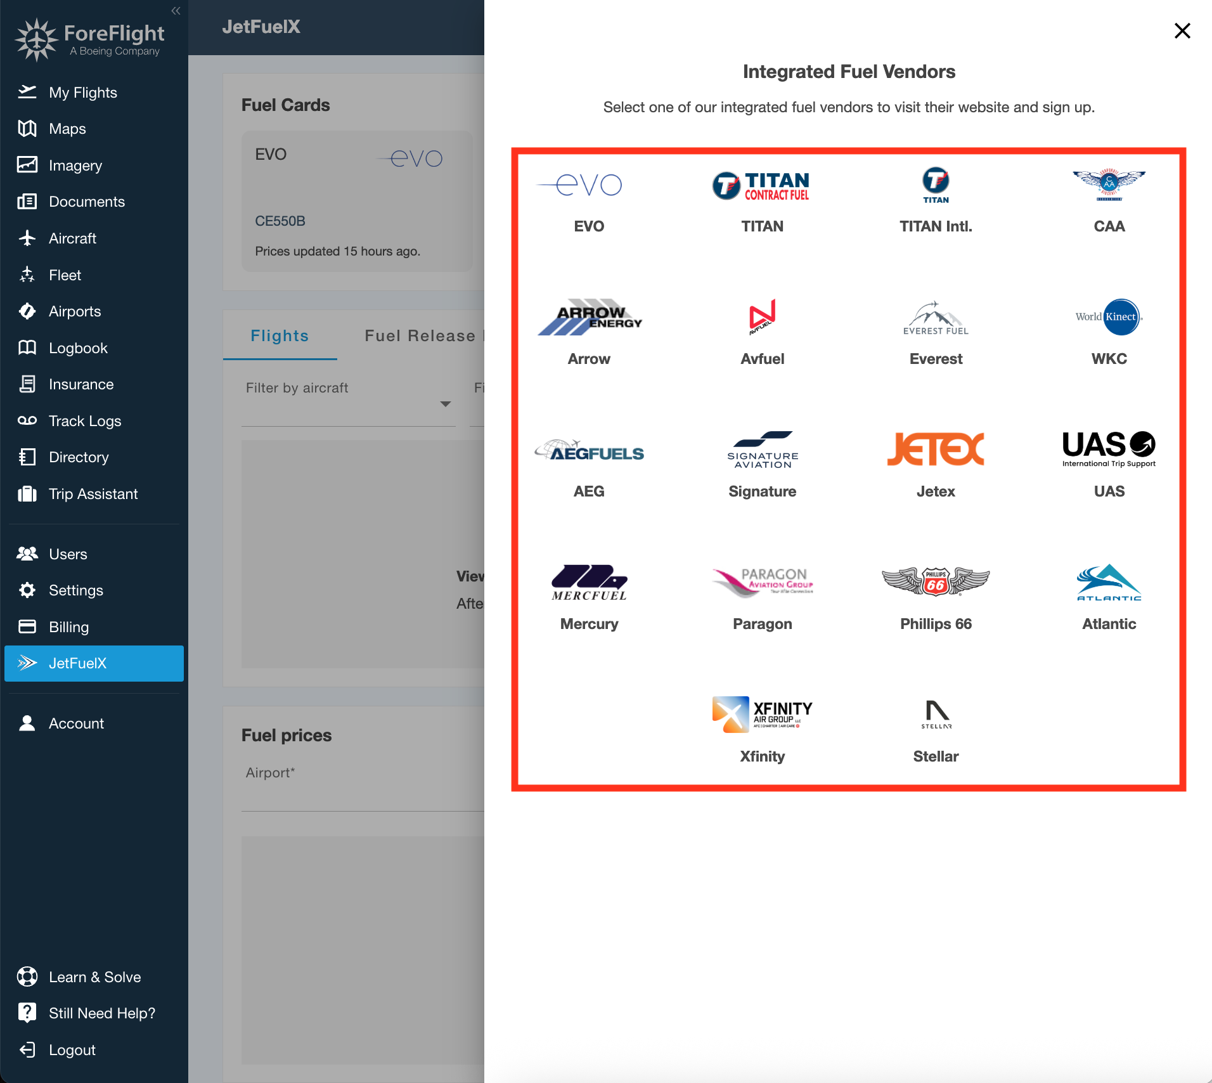Image resolution: width=1212 pixels, height=1083 pixels.
Task: Log out using the Logout item
Action: point(94,1050)
